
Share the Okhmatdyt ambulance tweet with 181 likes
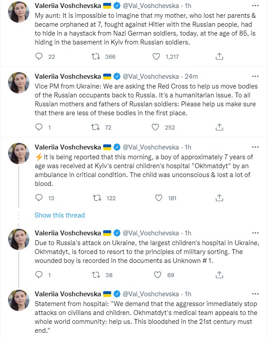click(x=219, y=198)
